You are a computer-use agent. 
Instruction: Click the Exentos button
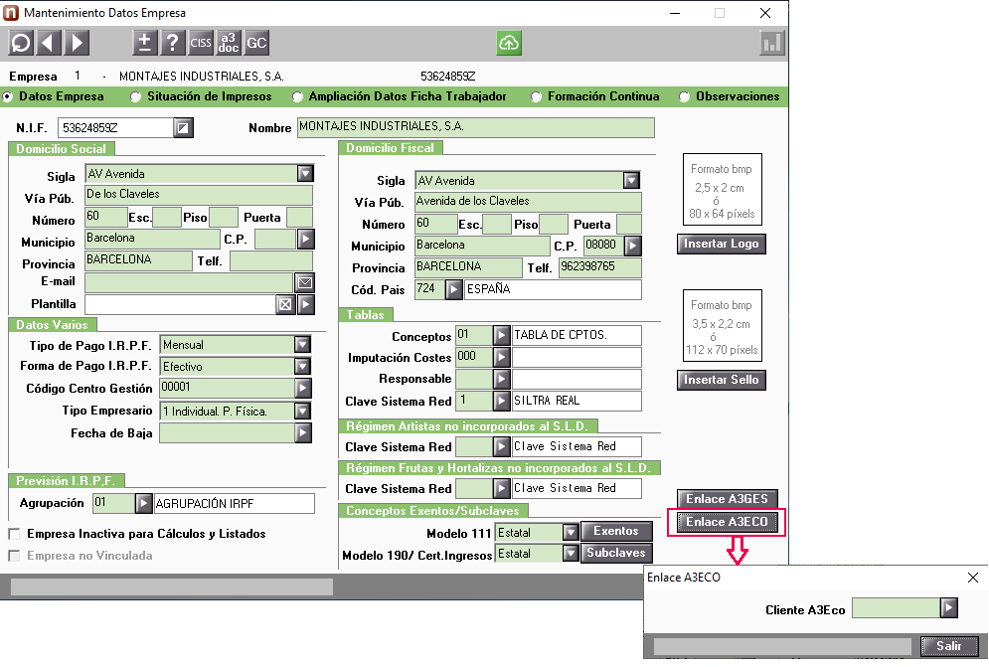pyautogui.click(x=616, y=532)
